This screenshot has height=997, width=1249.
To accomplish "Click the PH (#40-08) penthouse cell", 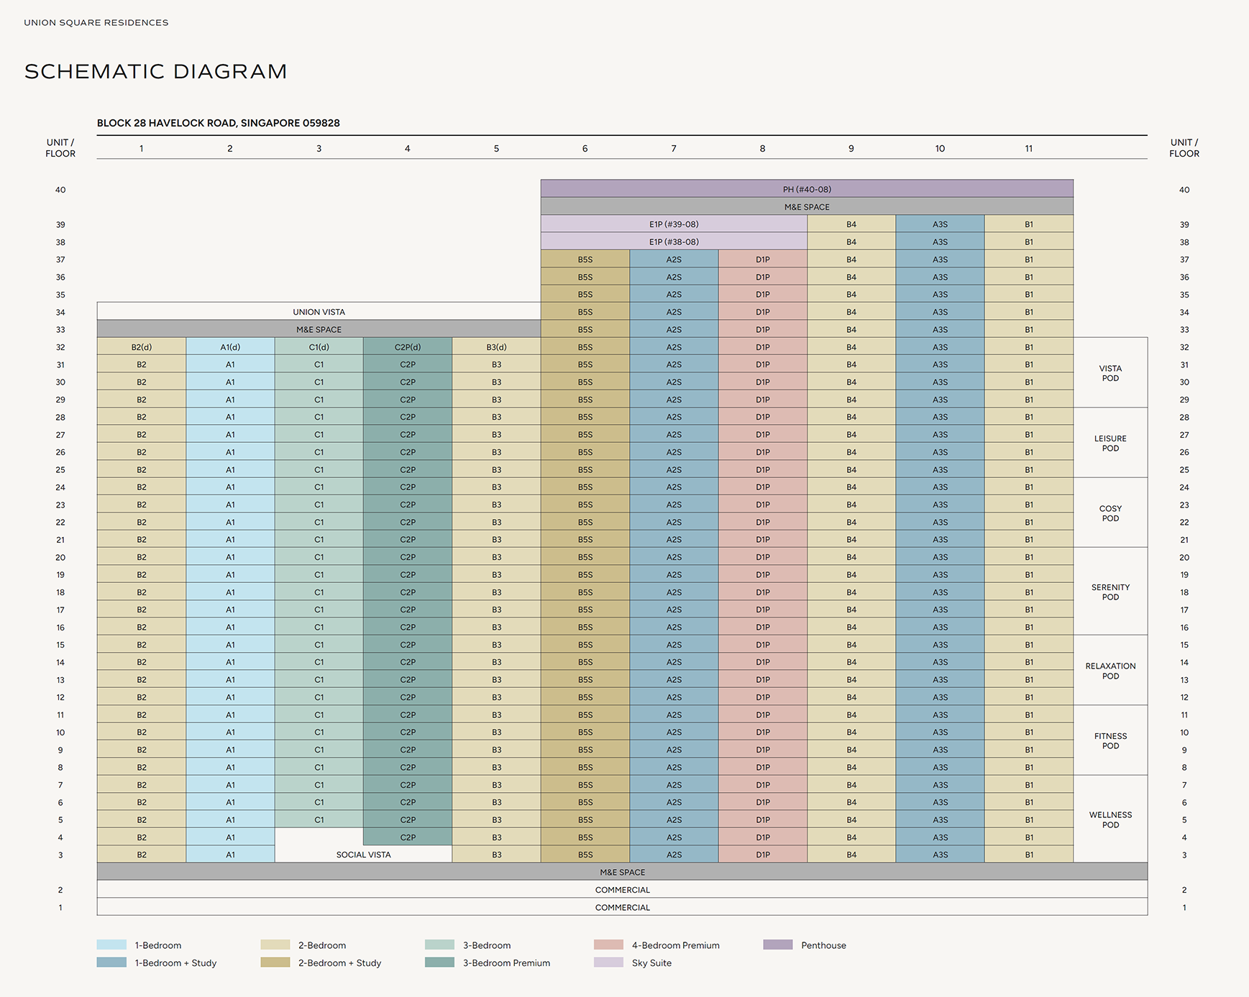I will [x=806, y=189].
